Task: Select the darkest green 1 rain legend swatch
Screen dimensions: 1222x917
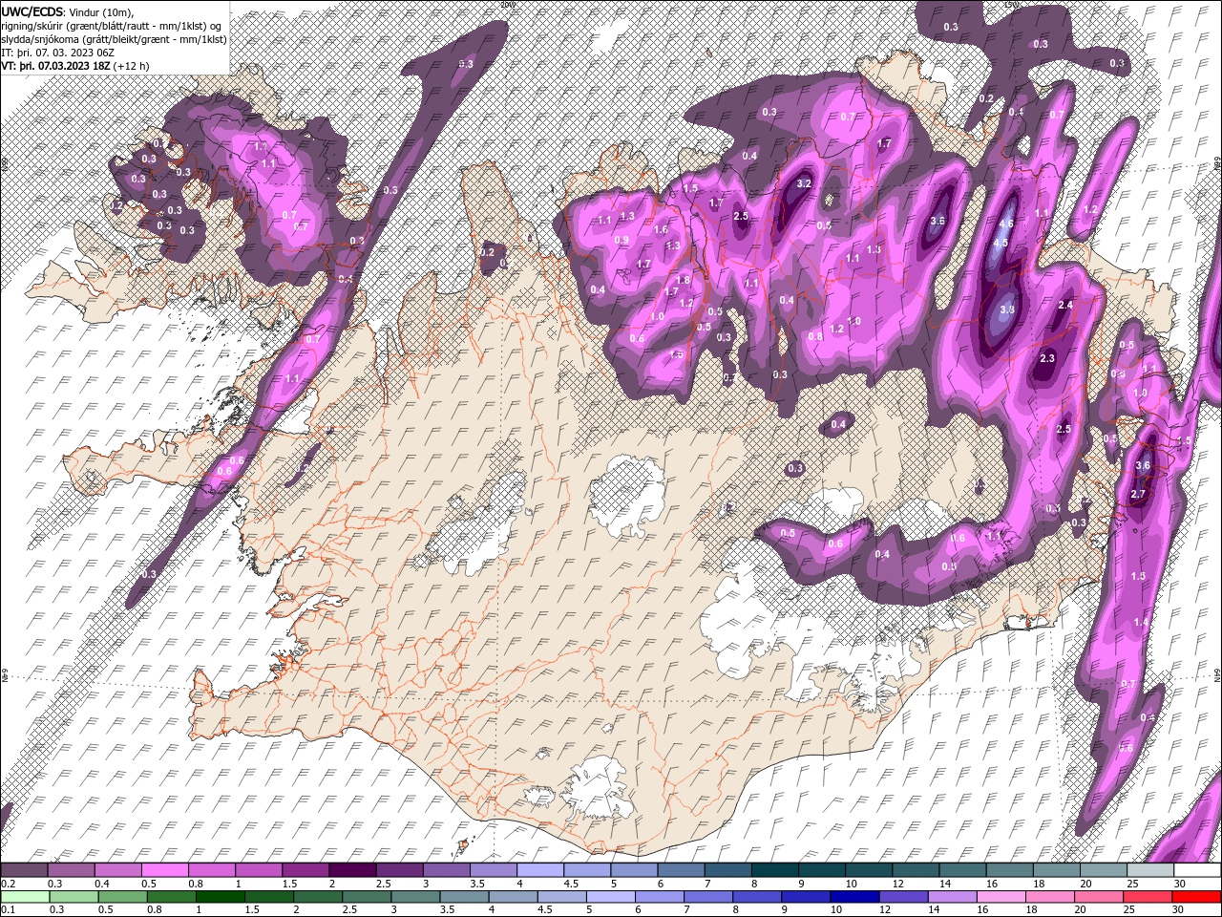Action: 220,896
